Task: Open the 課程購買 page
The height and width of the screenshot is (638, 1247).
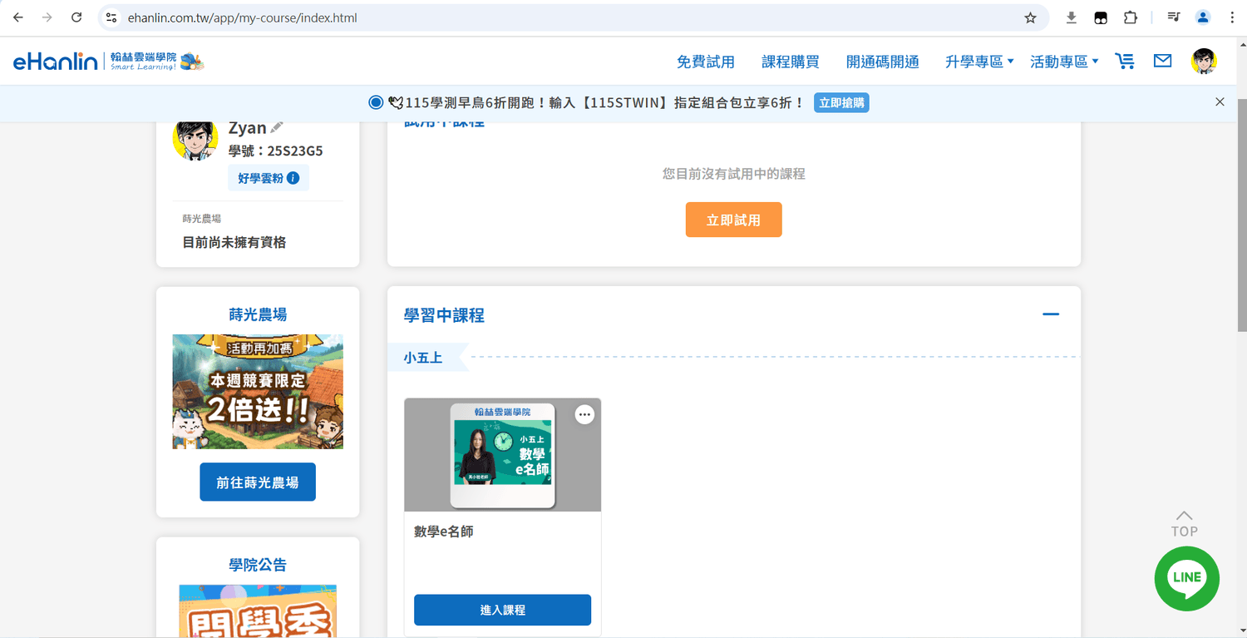Action: (791, 62)
